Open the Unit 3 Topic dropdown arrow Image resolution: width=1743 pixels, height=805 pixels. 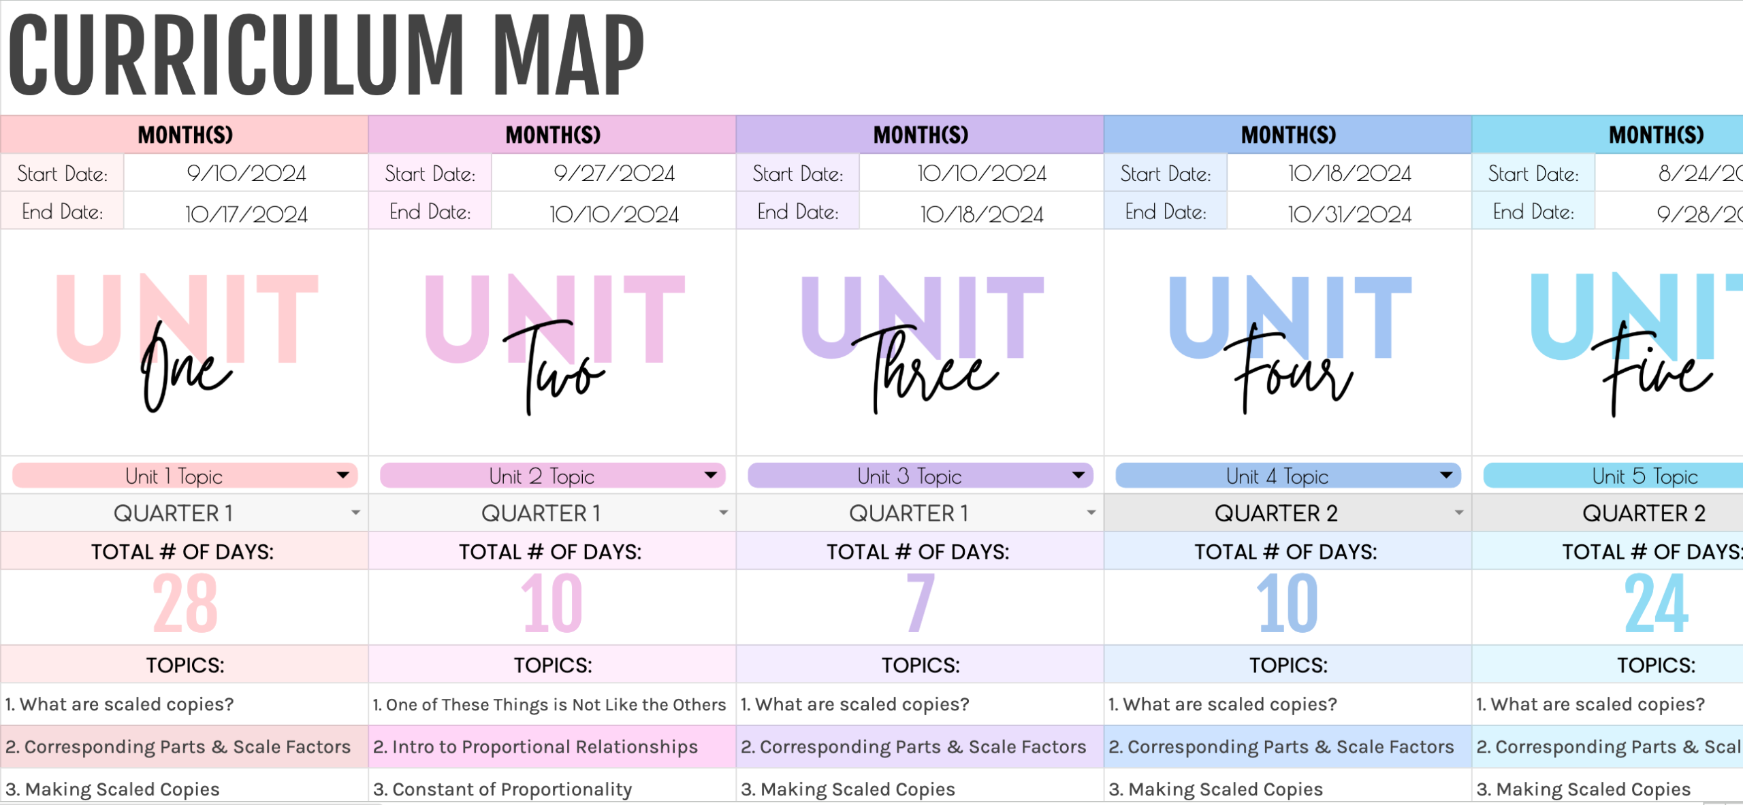point(1078,475)
